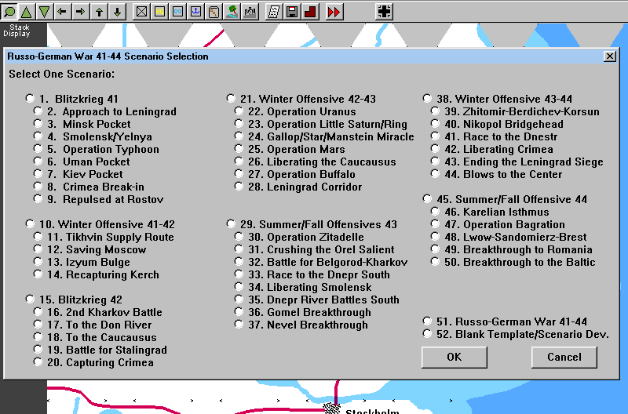Click the Stack Display panel label
This screenshot has height=414, width=628.
(16, 31)
